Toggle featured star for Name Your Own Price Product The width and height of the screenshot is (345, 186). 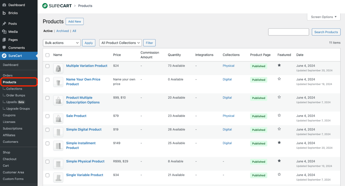pyautogui.click(x=279, y=79)
